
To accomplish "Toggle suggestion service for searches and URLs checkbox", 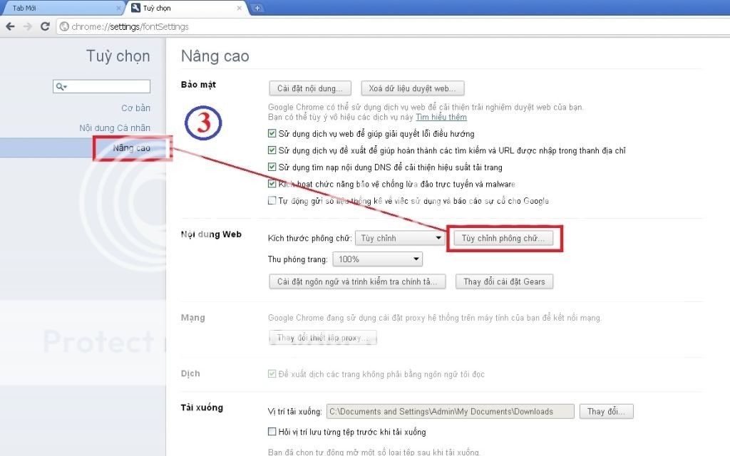I will 272,150.
